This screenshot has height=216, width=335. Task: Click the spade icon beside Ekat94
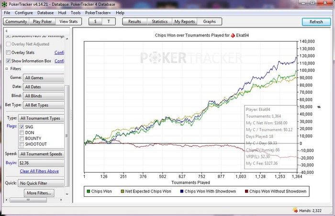pos(233,35)
